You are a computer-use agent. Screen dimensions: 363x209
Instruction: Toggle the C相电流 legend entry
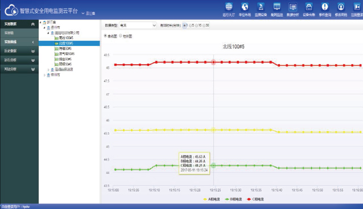(x=255, y=199)
